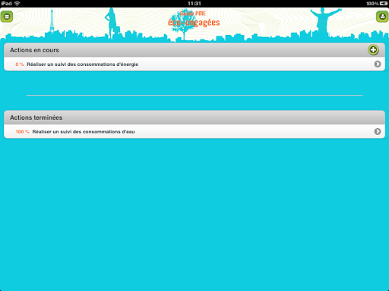The height and width of the screenshot is (291, 389).
Task: Tap the éco-engagées logo title
Action: click(194, 19)
